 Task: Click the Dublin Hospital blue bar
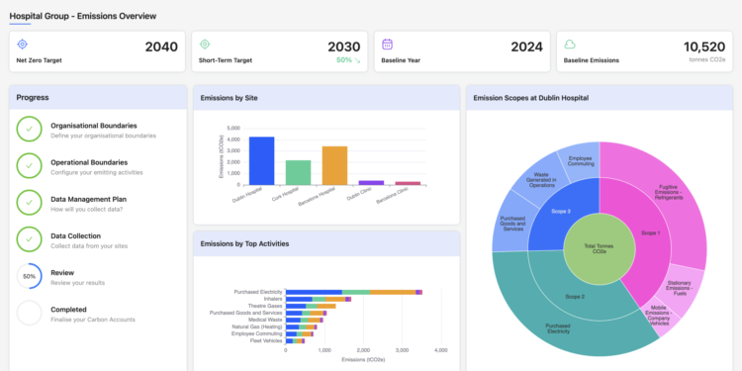click(x=262, y=161)
